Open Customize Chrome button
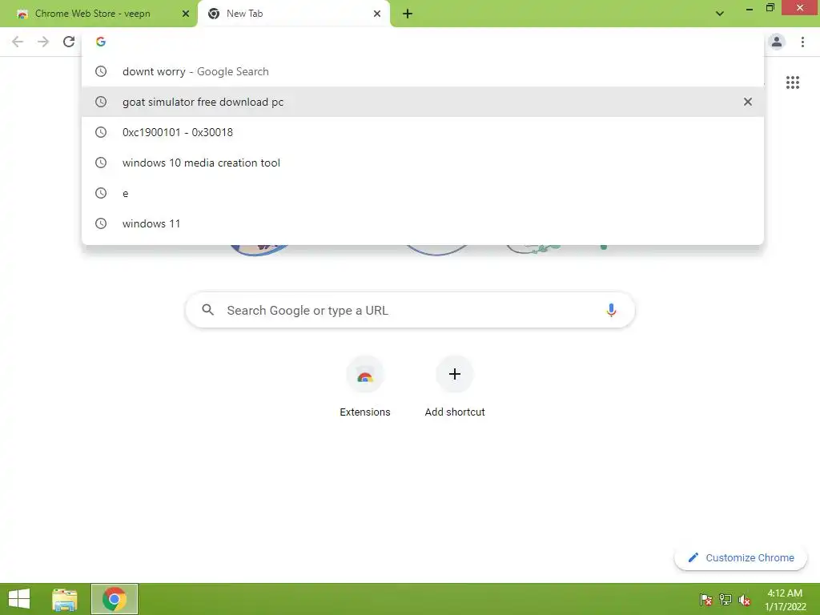This screenshot has width=820, height=615. tap(741, 557)
